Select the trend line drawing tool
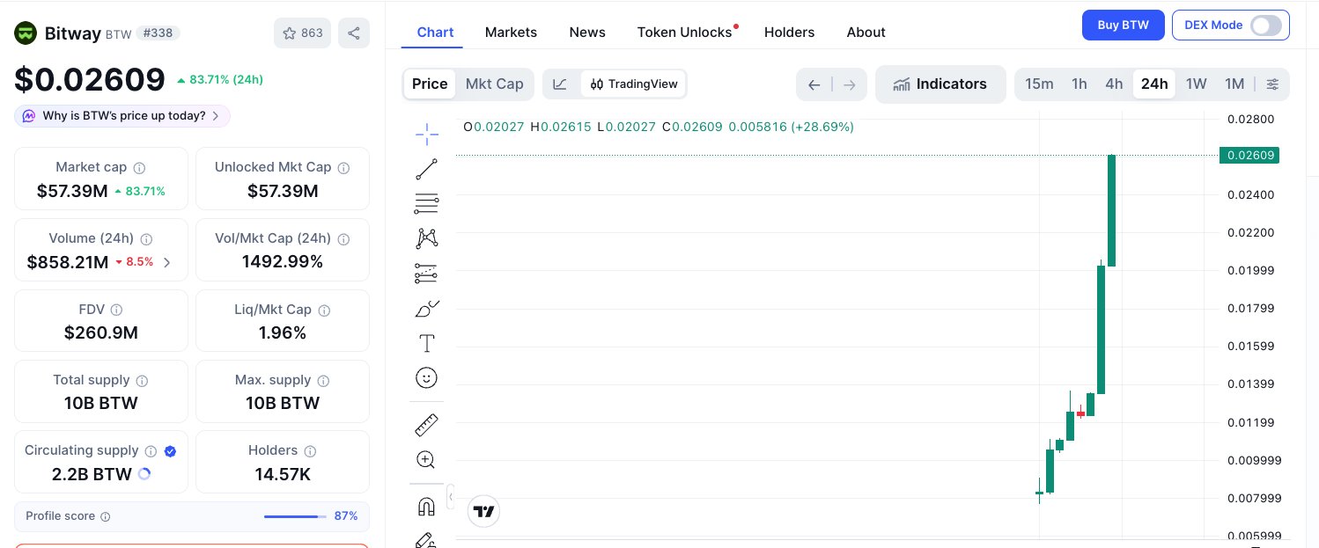 pos(427,169)
